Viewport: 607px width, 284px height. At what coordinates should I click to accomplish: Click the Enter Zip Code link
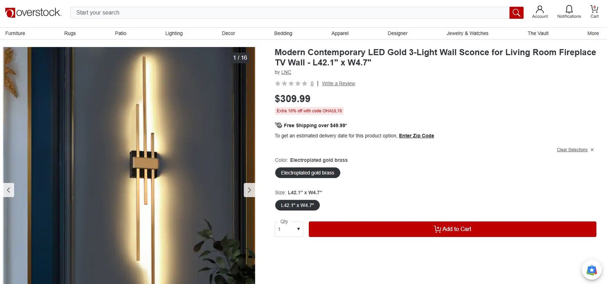416,136
